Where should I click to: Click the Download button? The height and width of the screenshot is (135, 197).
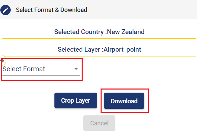click(x=124, y=101)
